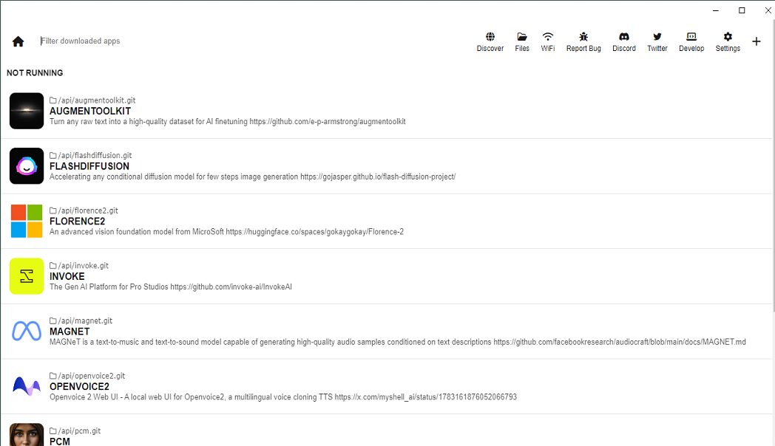The image size is (775, 446).
Task: Click the Develop icon
Action: tap(691, 36)
